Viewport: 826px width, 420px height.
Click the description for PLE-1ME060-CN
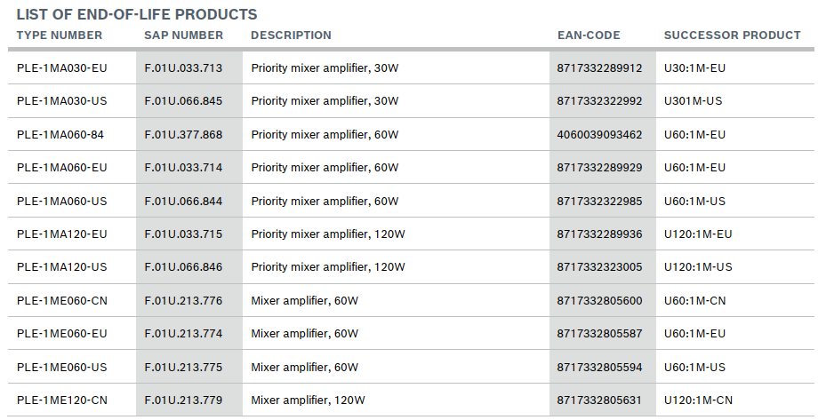pos(304,301)
